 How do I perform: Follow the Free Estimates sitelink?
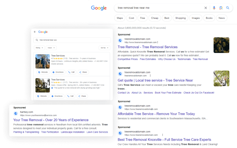[148, 59]
